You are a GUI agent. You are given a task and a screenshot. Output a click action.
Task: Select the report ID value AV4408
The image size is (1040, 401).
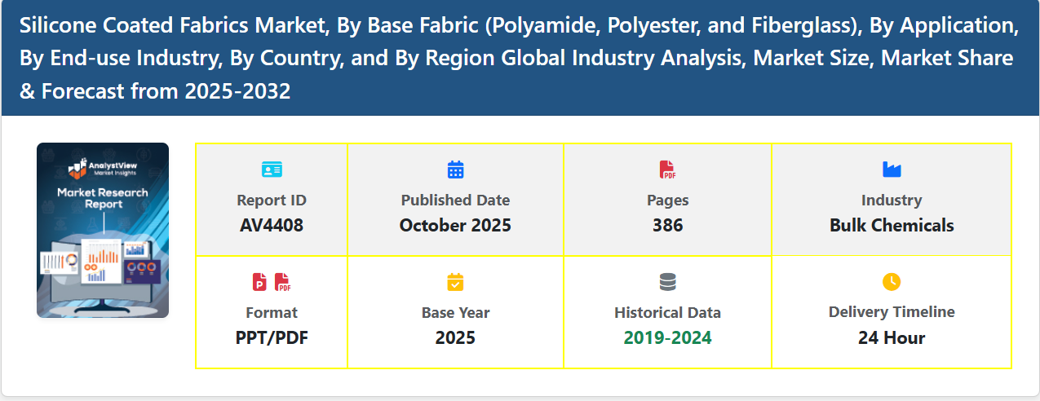(x=272, y=226)
